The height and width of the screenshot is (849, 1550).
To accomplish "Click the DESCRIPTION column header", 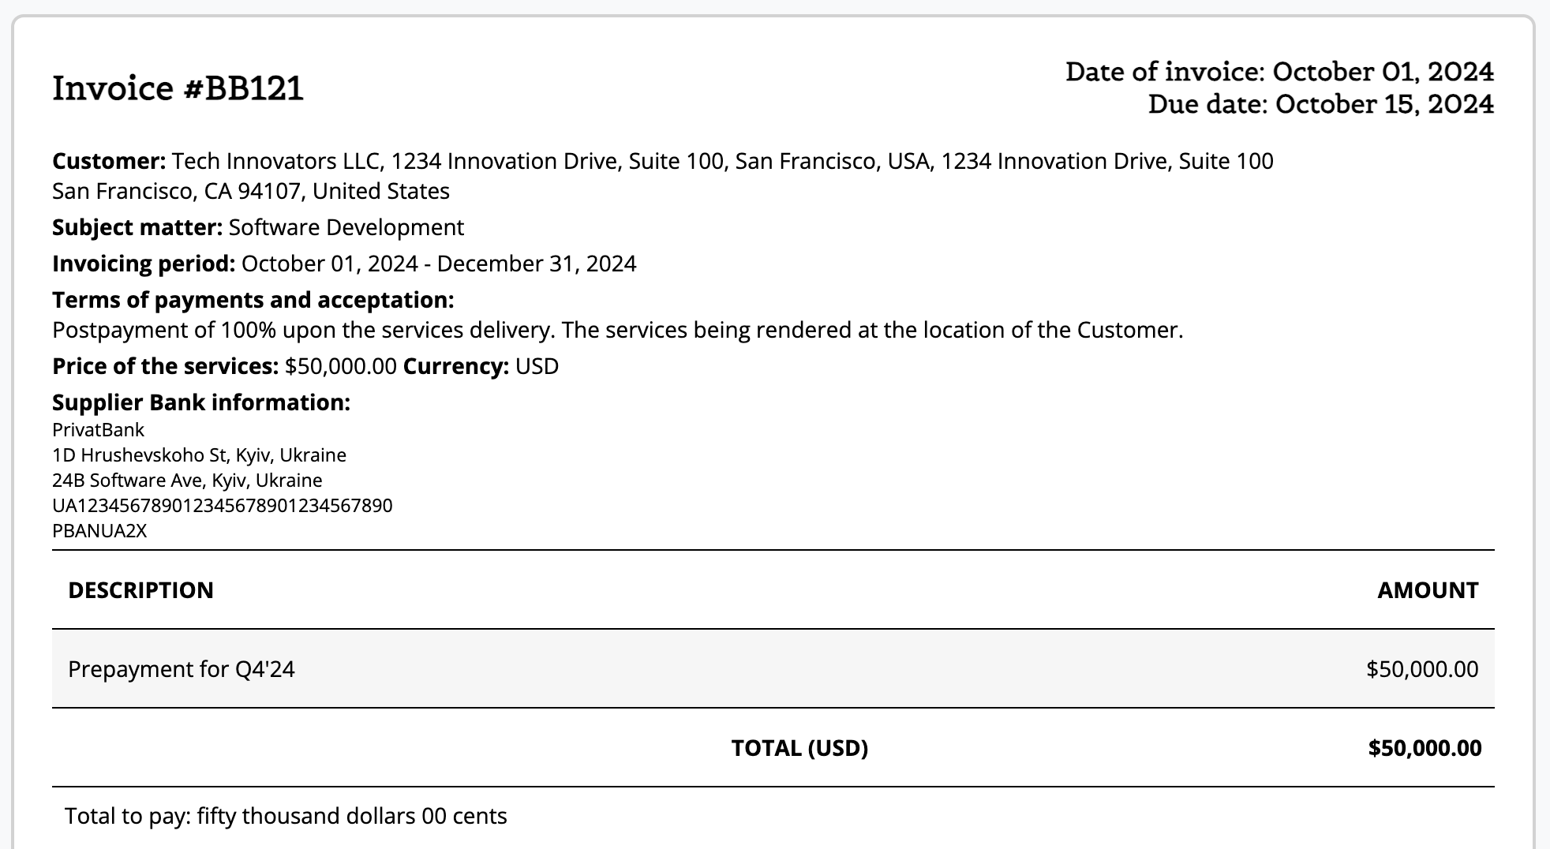I will click(x=141, y=590).
